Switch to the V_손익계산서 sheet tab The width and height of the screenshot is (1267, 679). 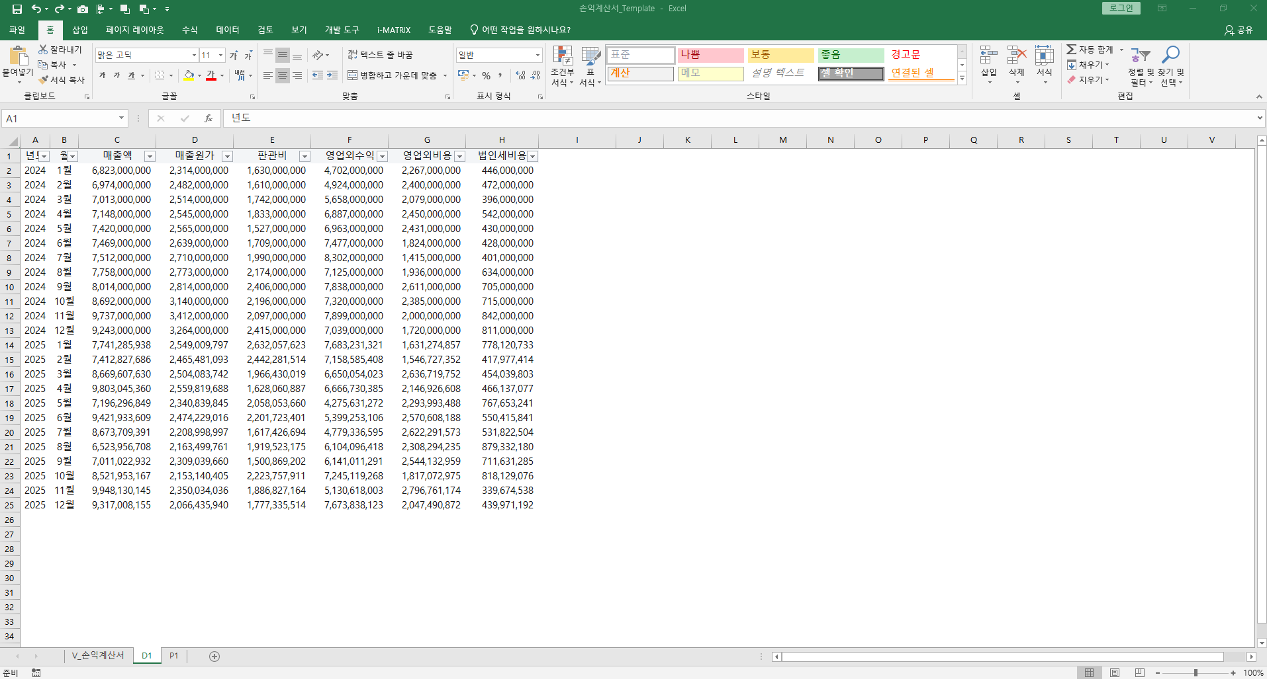click(98, 656)
